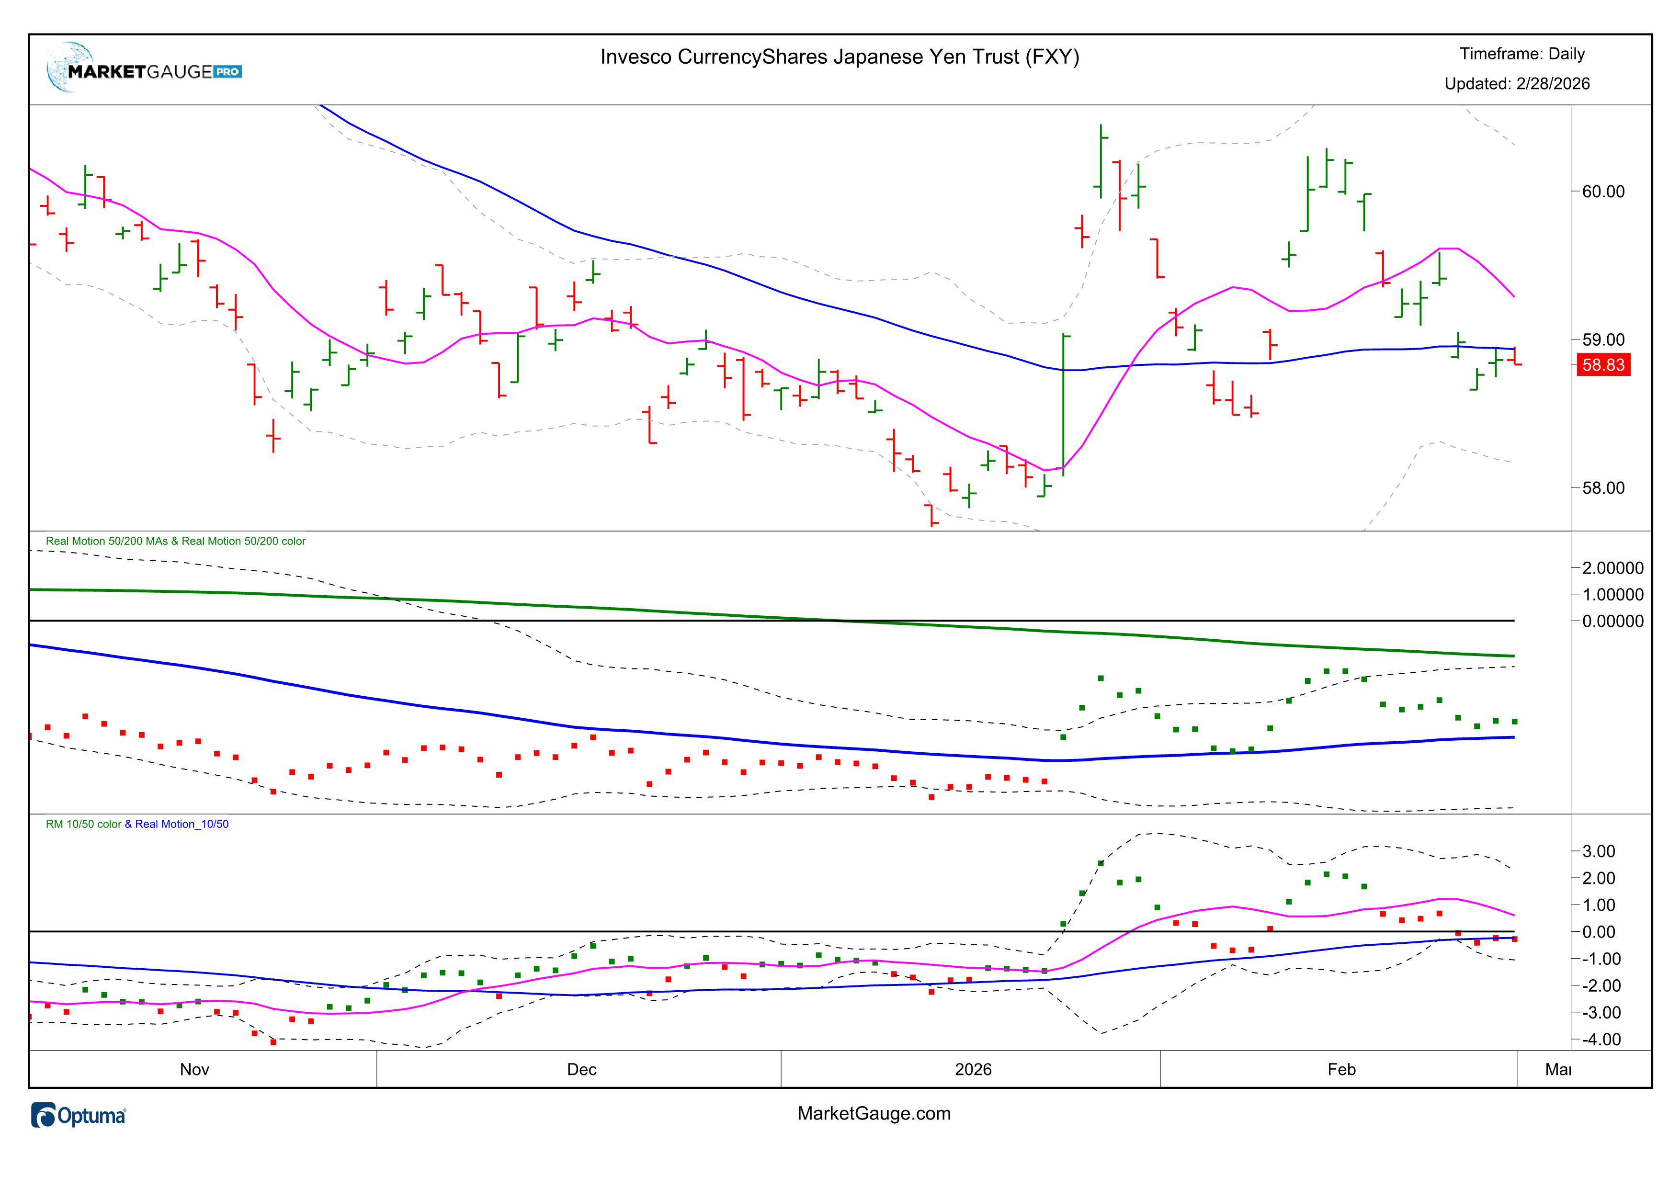The width and height of the screenshot is (1680, 1188).
Task: Click the FXY chart title
Action: coord(839,57)
